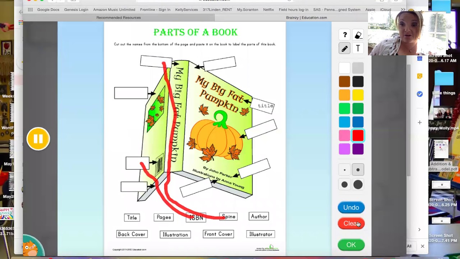Choose the second largest brush size
The image size is (460, 259).
tap(344, 185)
